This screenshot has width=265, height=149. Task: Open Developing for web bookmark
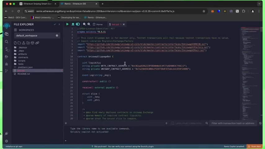tap(69, 17)
